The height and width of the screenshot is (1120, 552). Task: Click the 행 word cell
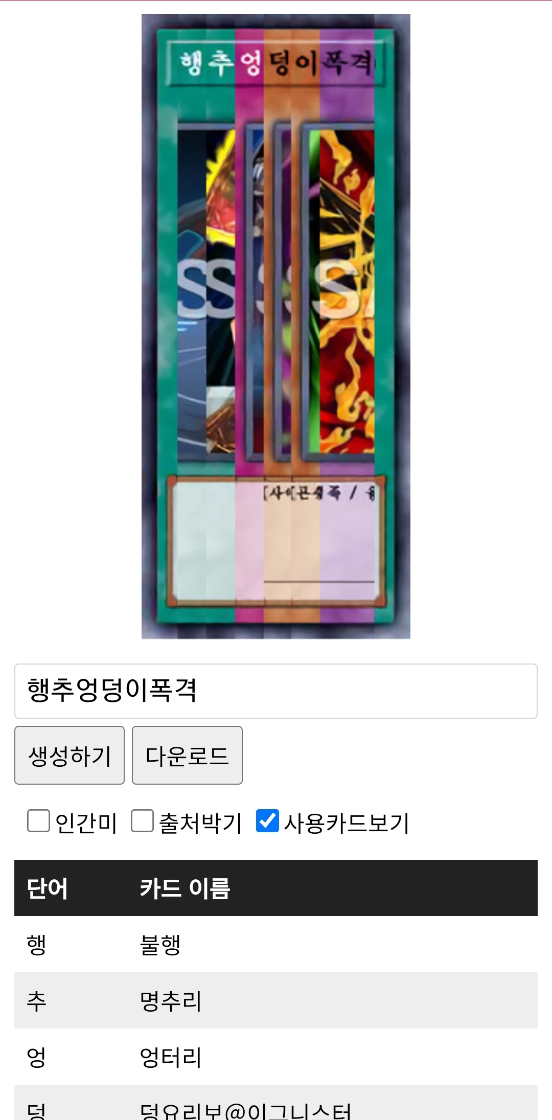coord(37,945)
